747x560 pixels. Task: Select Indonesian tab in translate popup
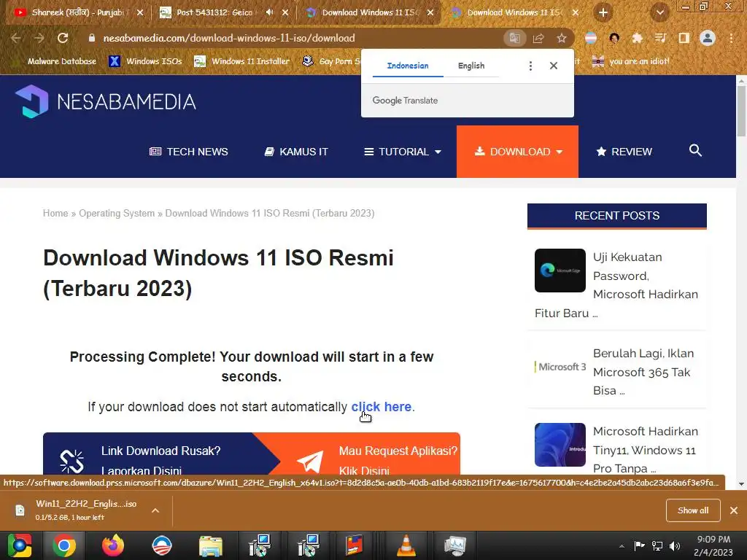[x=408, y=66]
